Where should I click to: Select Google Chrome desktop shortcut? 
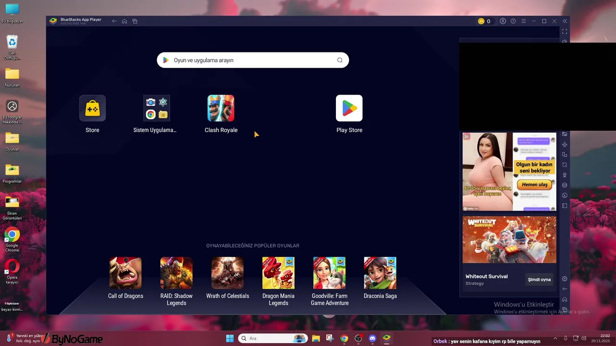(x=12, y=240)
